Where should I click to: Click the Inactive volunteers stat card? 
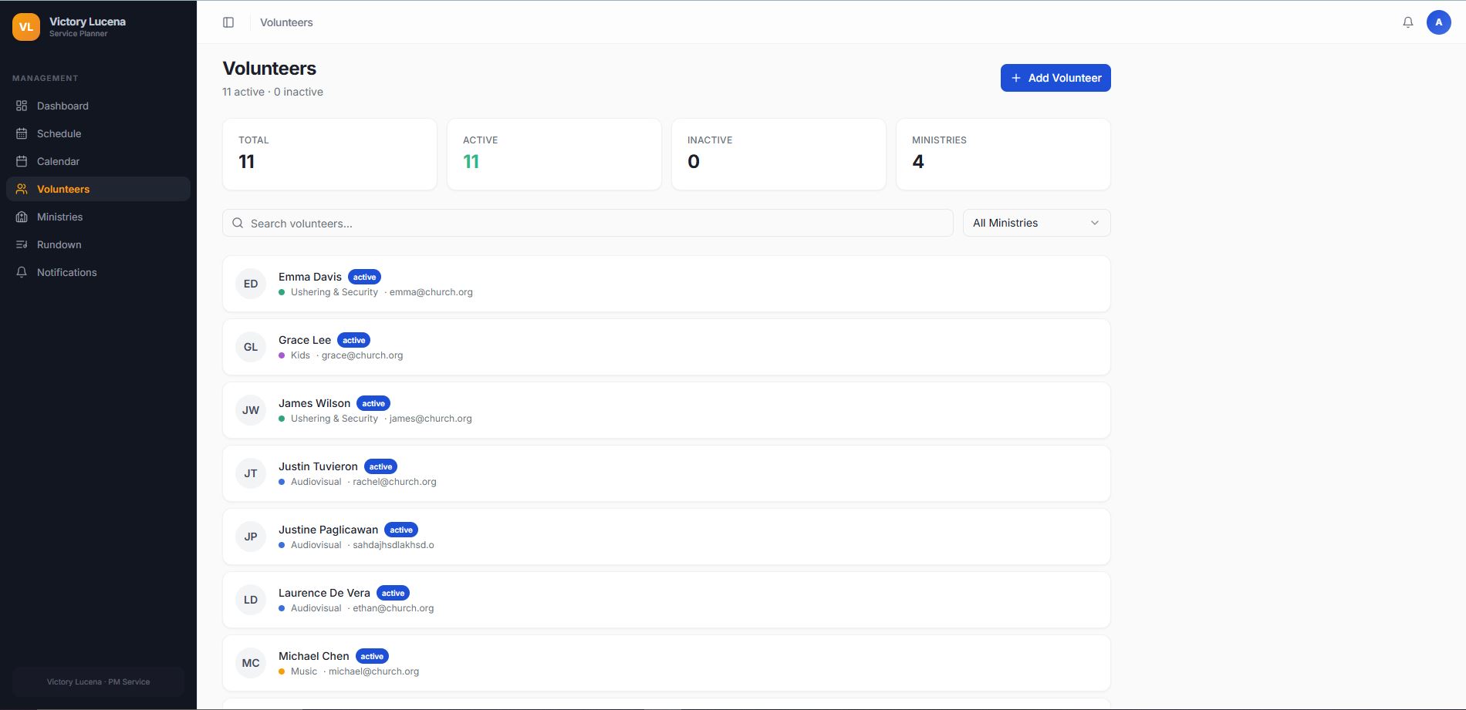[x=779, y=154]
